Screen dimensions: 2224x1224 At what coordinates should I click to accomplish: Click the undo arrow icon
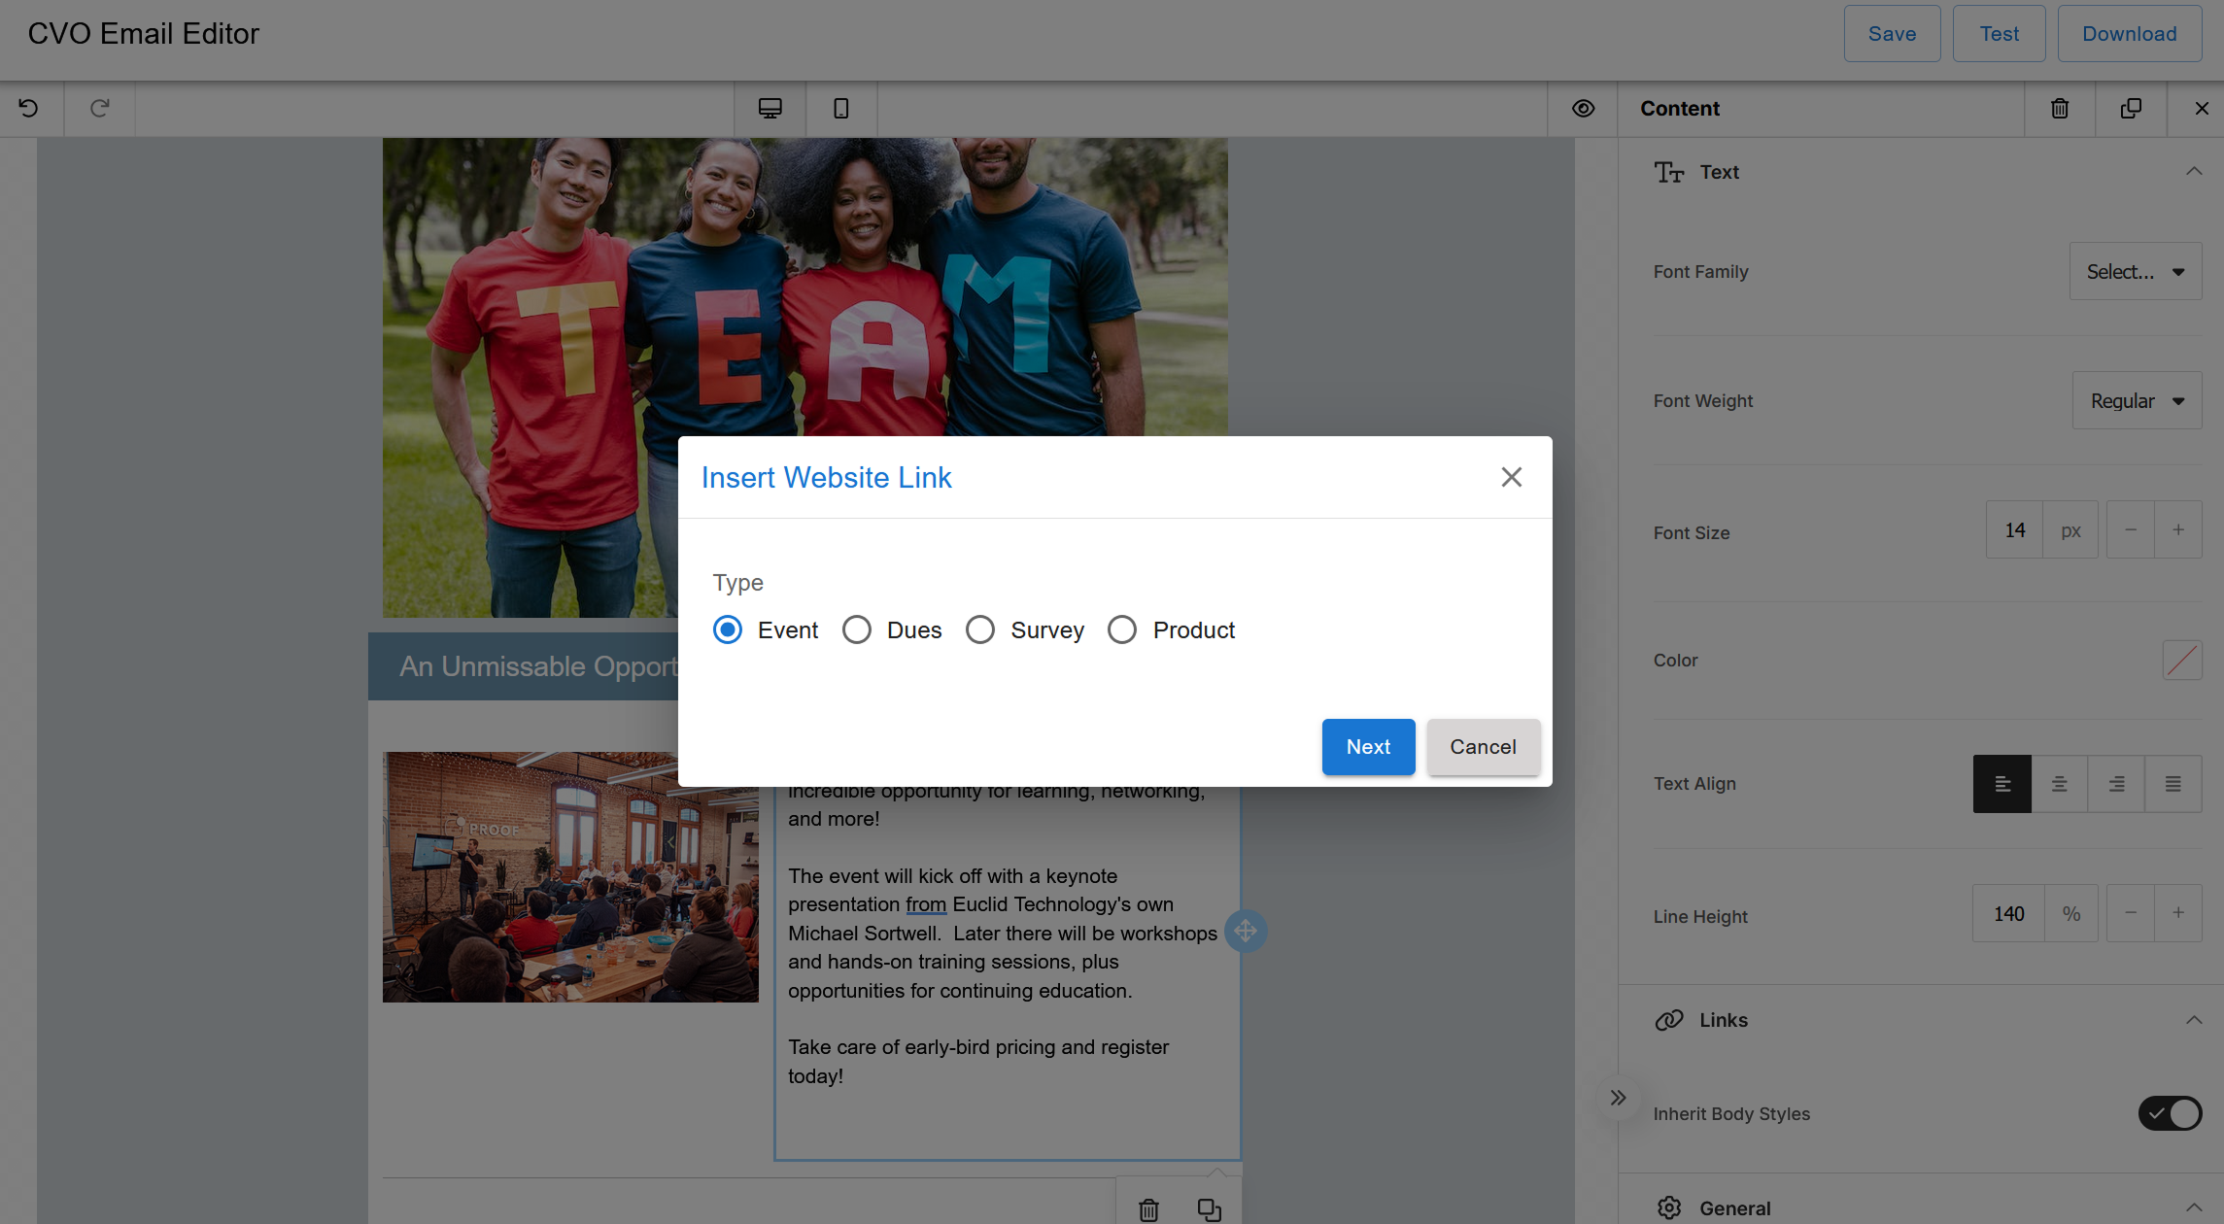pyautogui.click(x=29, y=108)
